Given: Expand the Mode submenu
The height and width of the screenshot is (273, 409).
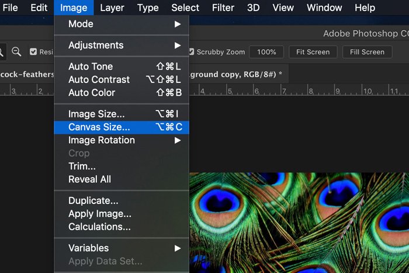Looking at the screenshot, I should 122,24.
